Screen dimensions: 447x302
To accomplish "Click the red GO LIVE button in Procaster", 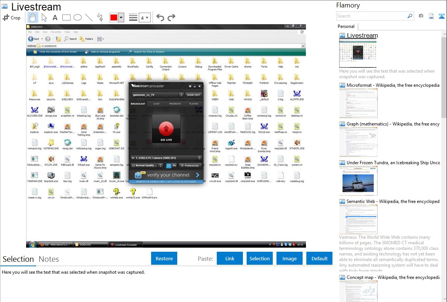I will pos(166,129).
